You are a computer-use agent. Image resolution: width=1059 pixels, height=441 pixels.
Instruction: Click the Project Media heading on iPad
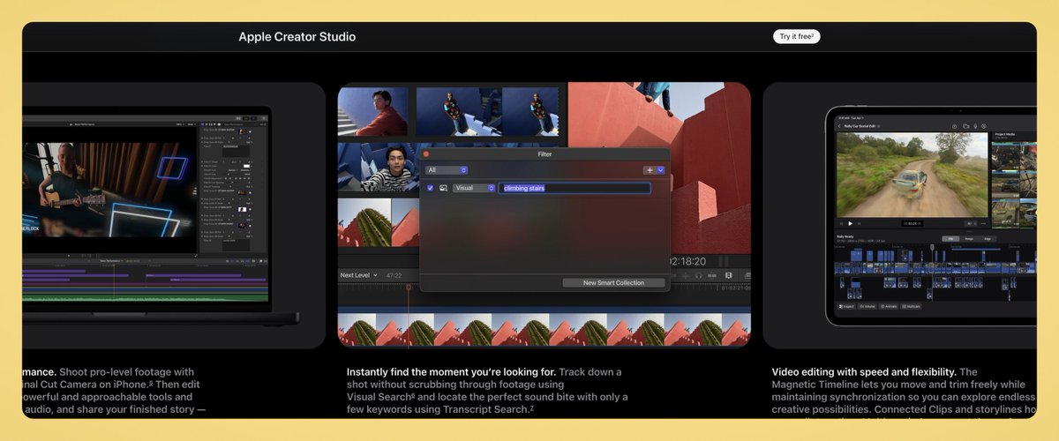[1005, 134]
